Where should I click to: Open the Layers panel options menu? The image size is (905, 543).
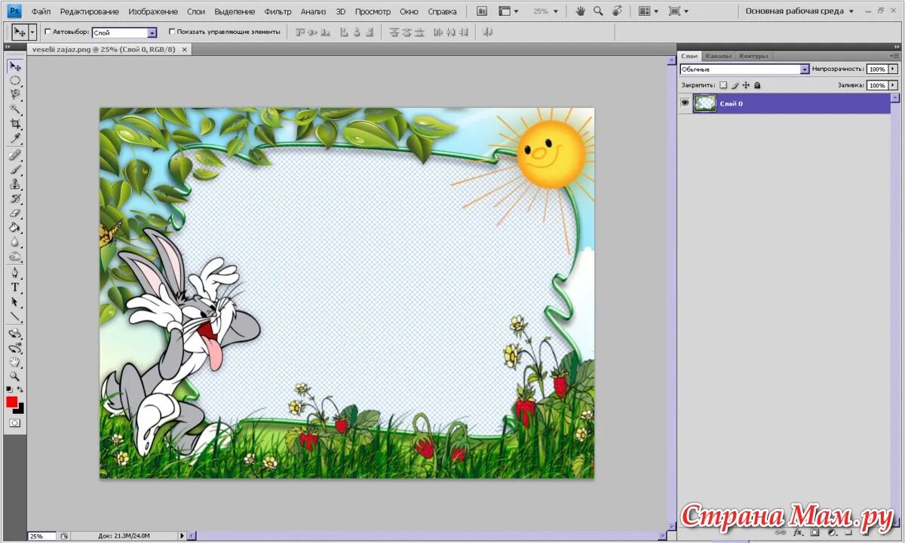click(895, 56)
